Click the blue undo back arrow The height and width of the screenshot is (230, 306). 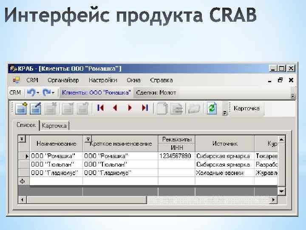(31, 92)
